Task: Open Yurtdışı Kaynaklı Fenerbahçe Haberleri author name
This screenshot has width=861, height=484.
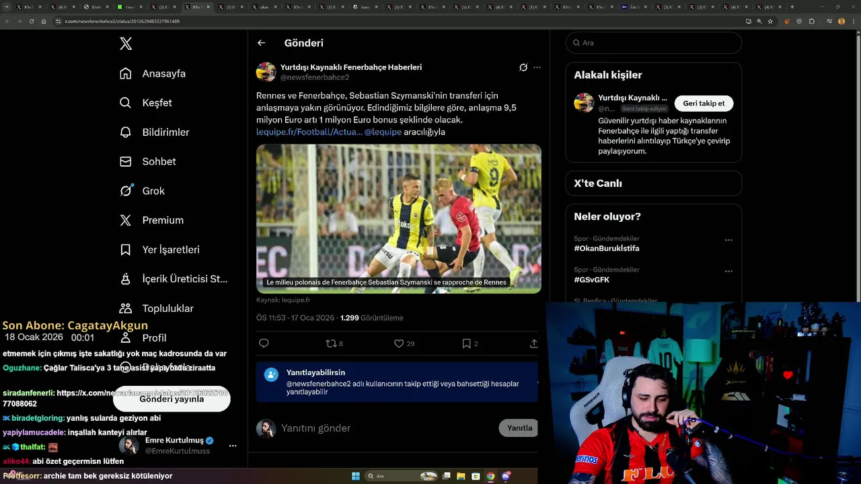Action: click(351, 67)
